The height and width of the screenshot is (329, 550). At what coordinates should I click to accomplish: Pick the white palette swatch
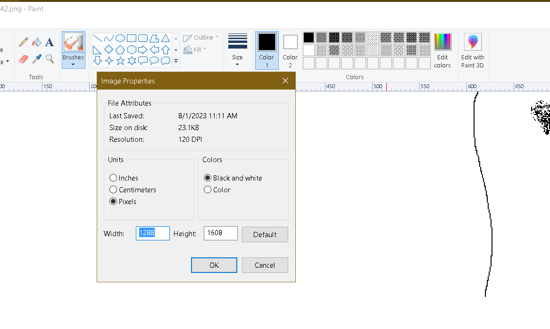pyautogui.click(x=308, y=50)
